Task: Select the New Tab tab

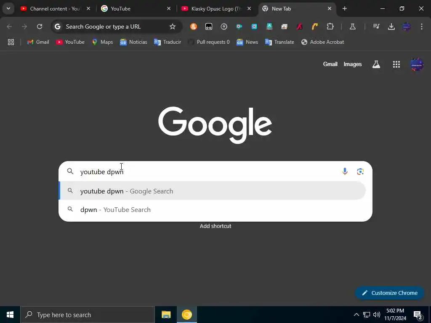Action: (x=297, y=8)
